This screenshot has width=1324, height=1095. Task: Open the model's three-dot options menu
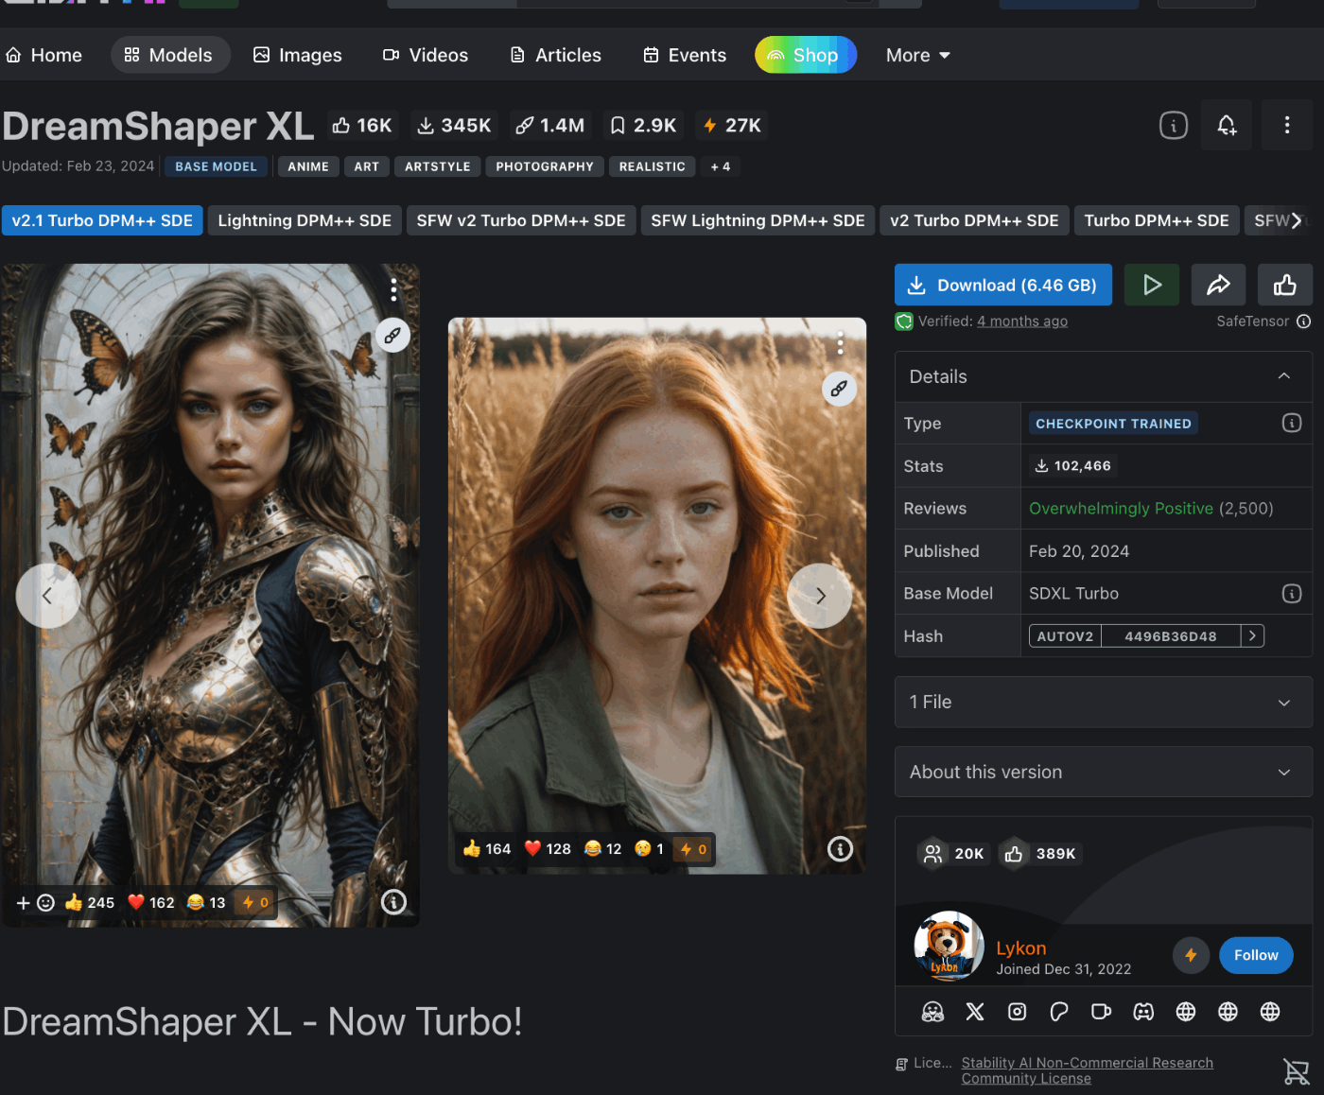click(x=1286, y=125)
